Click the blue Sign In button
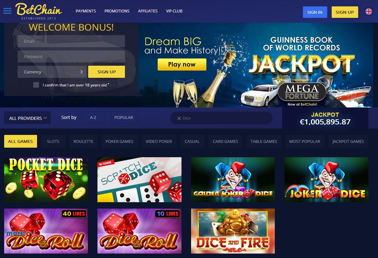The width and height of the screenshot is (378, 258). 315,12
